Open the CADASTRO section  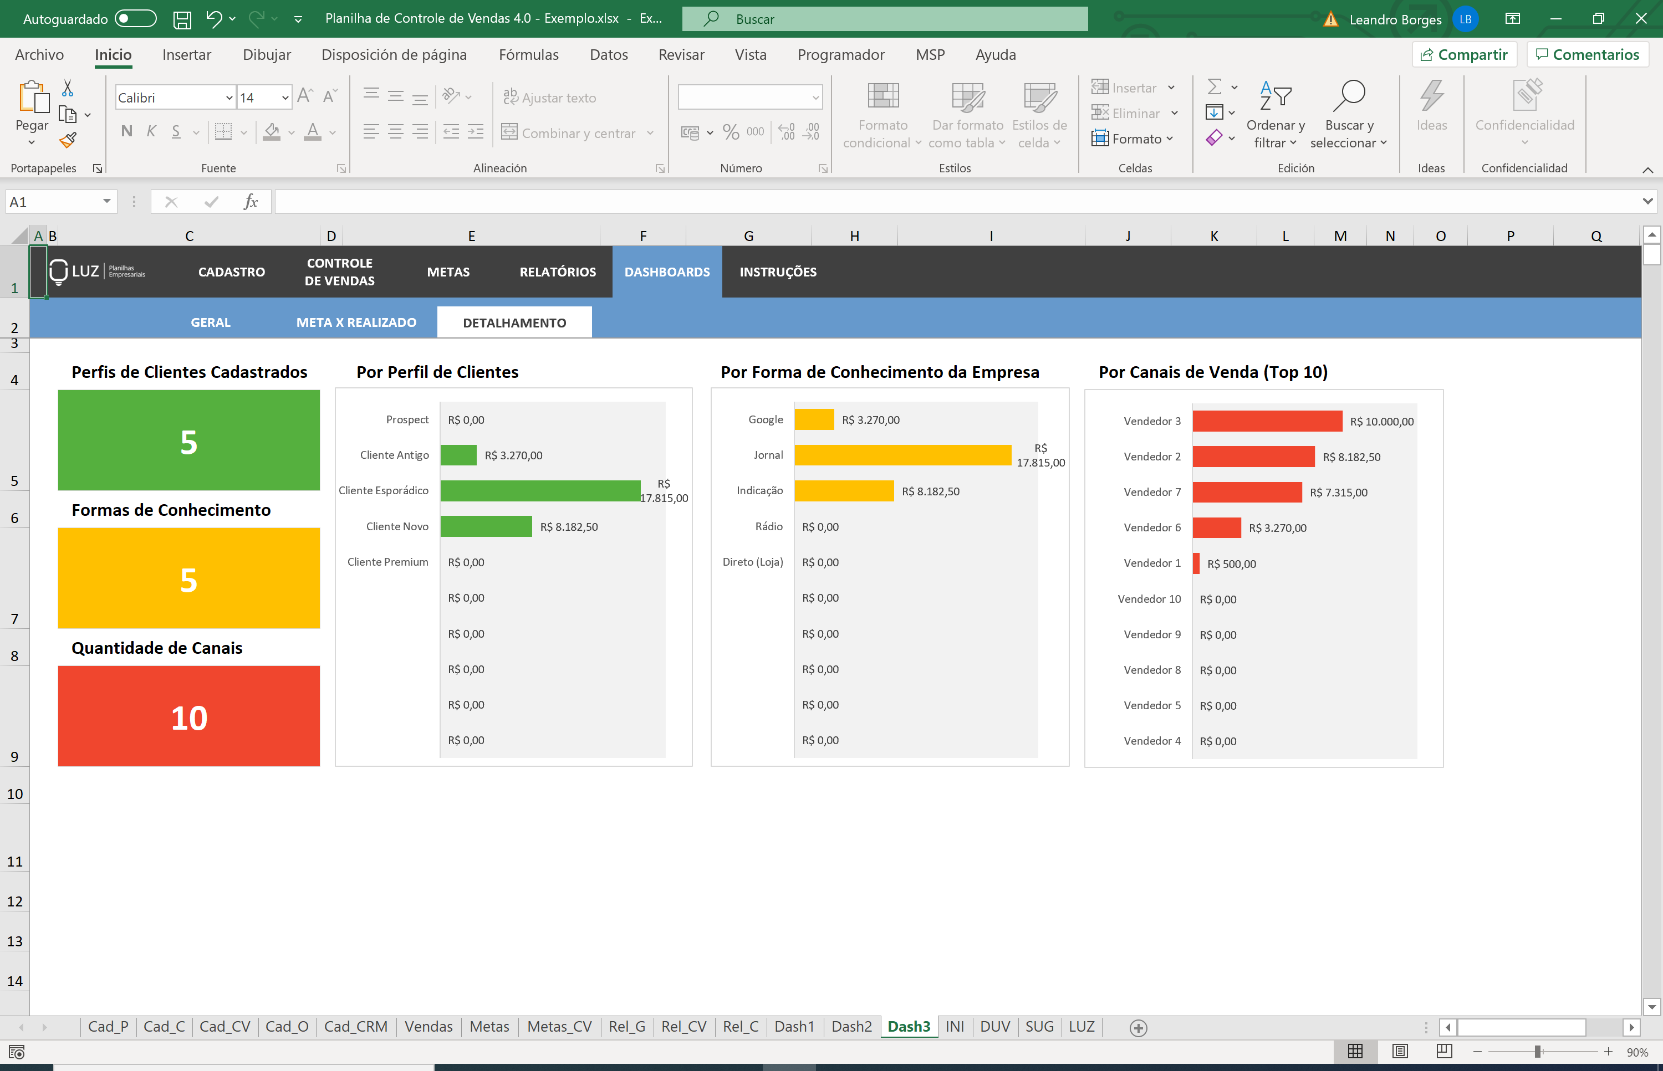click(233, 271)
